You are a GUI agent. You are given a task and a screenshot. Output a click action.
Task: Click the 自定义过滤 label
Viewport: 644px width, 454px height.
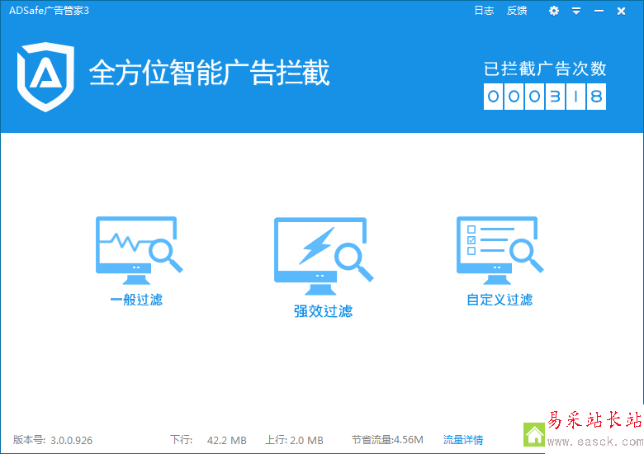click(500, 300)
